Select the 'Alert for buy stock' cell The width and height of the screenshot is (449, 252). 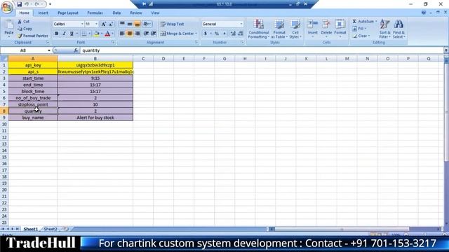pyautogui.click(x=95, y=118)
